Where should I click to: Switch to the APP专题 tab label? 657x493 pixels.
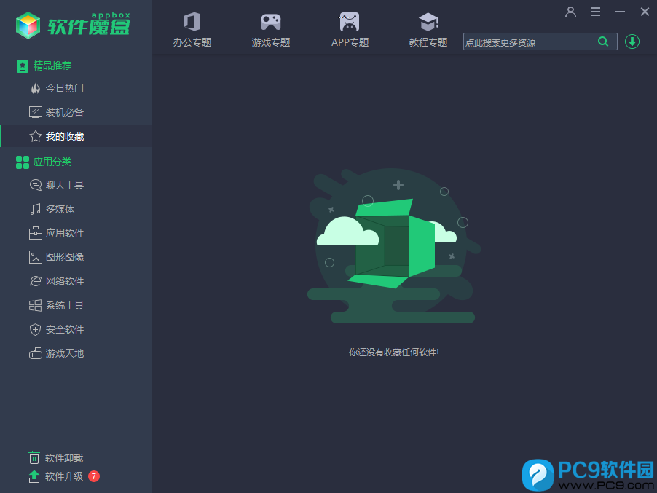click(350, 42)
